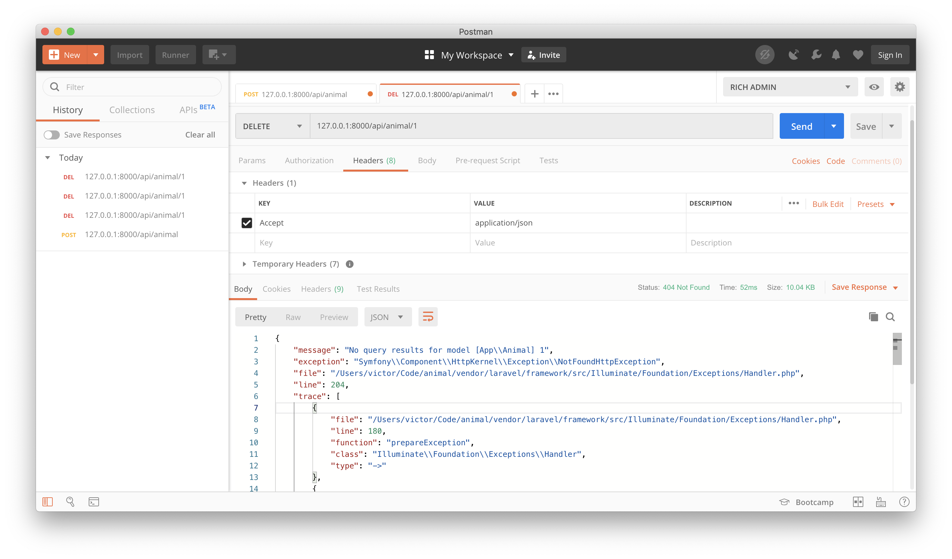This screenshot has width=952, height=559.
Task: Click environment quick look eye icon
Action: tap(874, 87)
